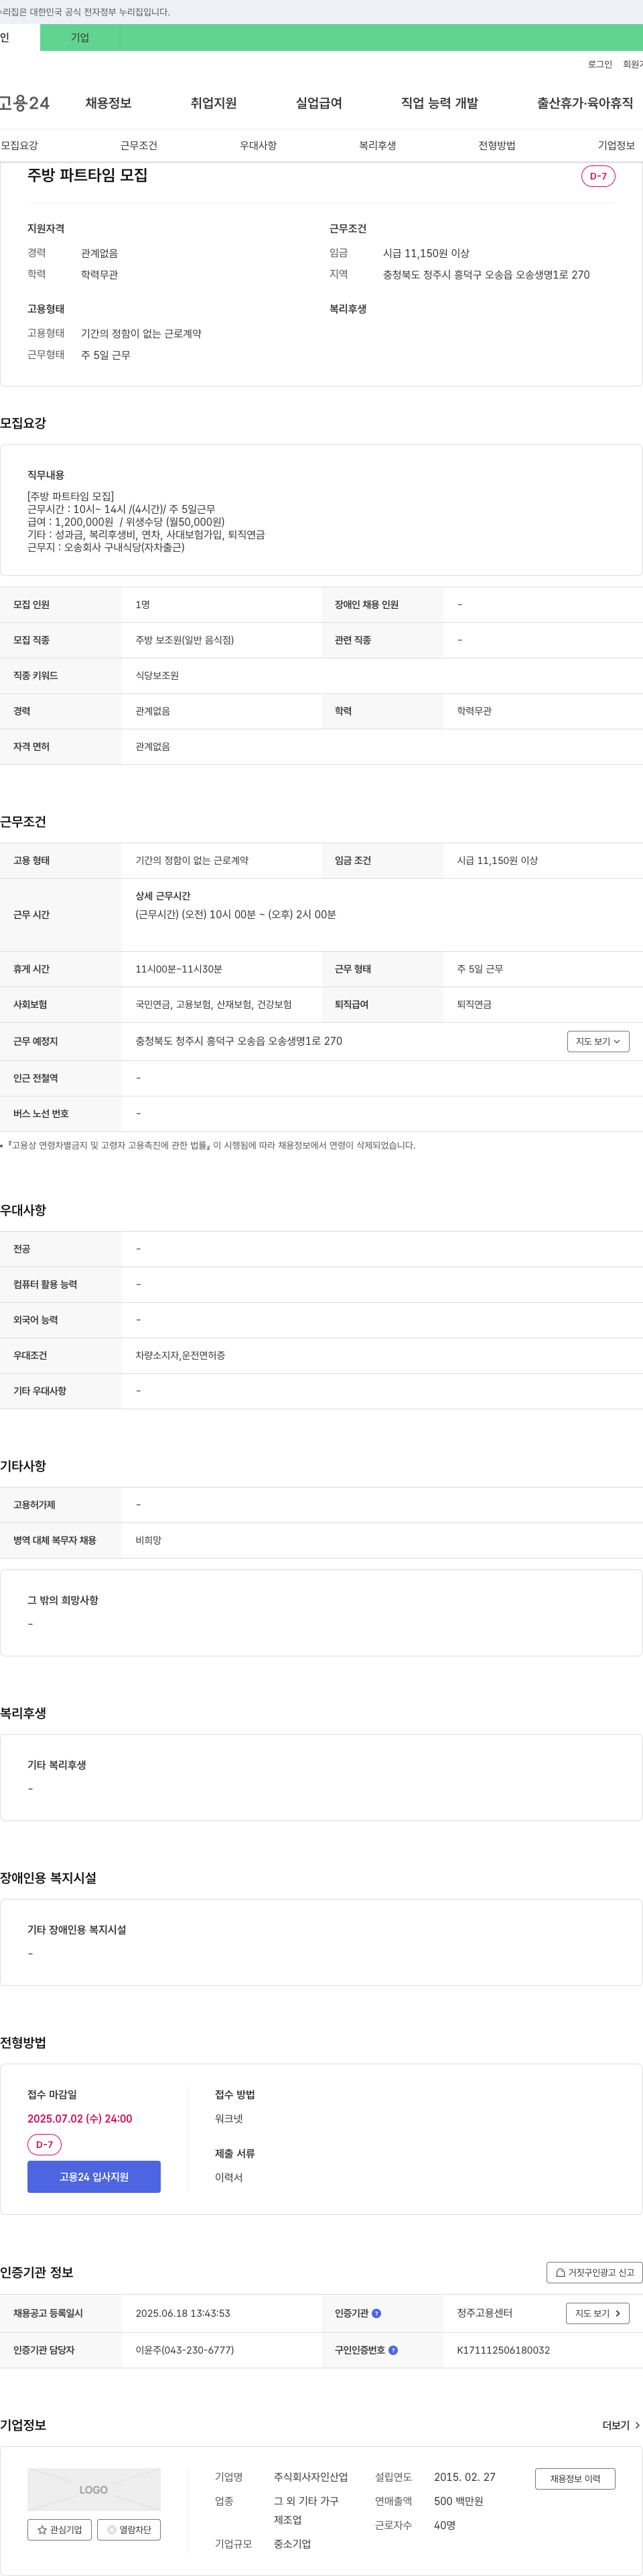The height and width of the screenshot is (2576, 643).
Task: Click the 고용24 logo
Action: pos(24,103)
